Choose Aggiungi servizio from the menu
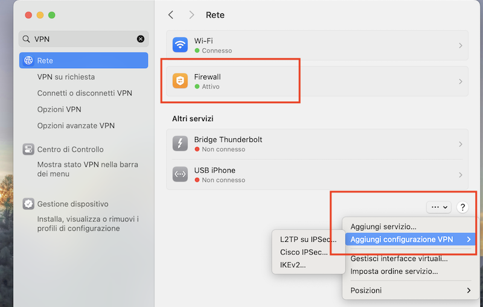The height and width of the screenshot is (307, 483). tap(383, 227)
